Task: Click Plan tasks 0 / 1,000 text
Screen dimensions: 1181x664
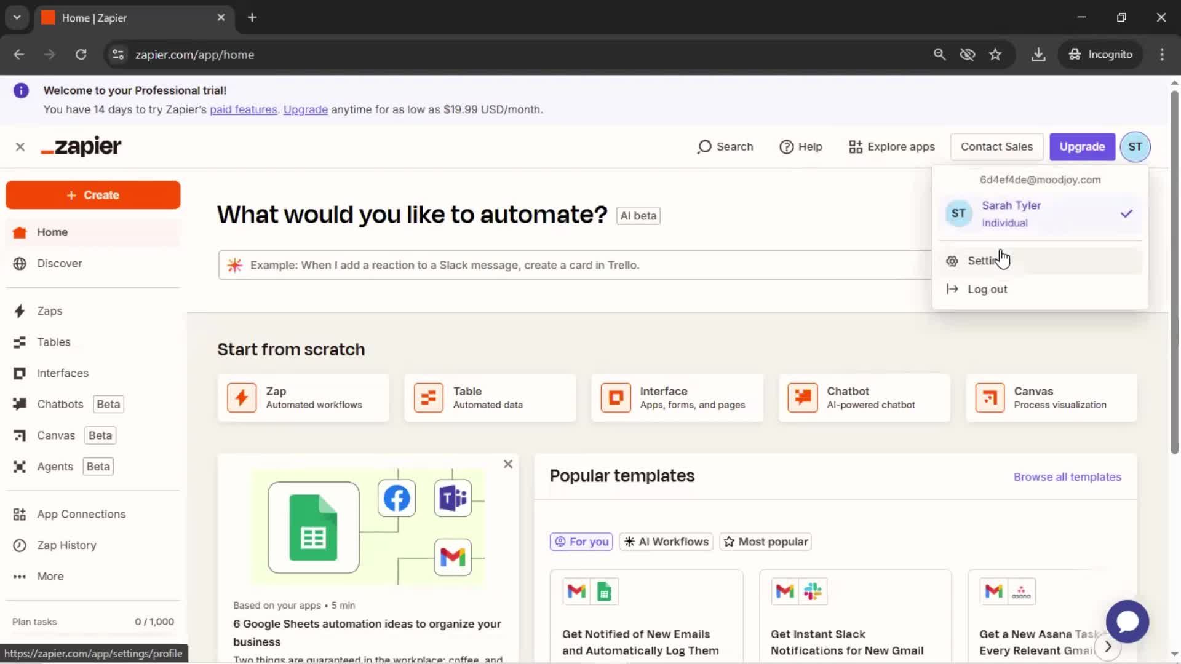Action: point(93,622)
